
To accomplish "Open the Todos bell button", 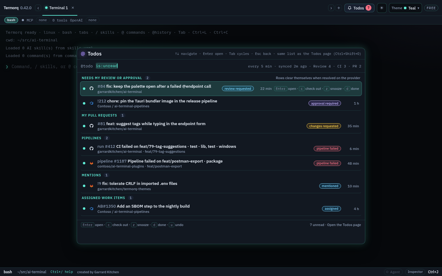I will pyautogui.click(x=359, y=8).
